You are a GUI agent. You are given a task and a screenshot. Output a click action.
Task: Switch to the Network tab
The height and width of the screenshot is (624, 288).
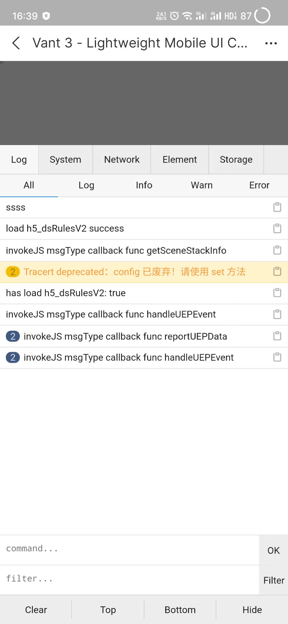click(x=122, y=159)
